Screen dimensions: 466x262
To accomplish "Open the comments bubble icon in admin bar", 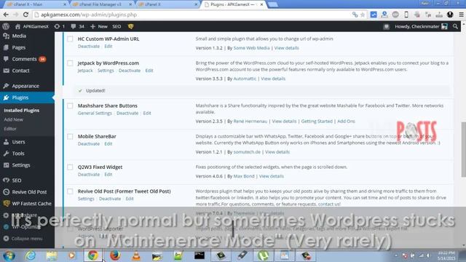I will pos(73,26).
